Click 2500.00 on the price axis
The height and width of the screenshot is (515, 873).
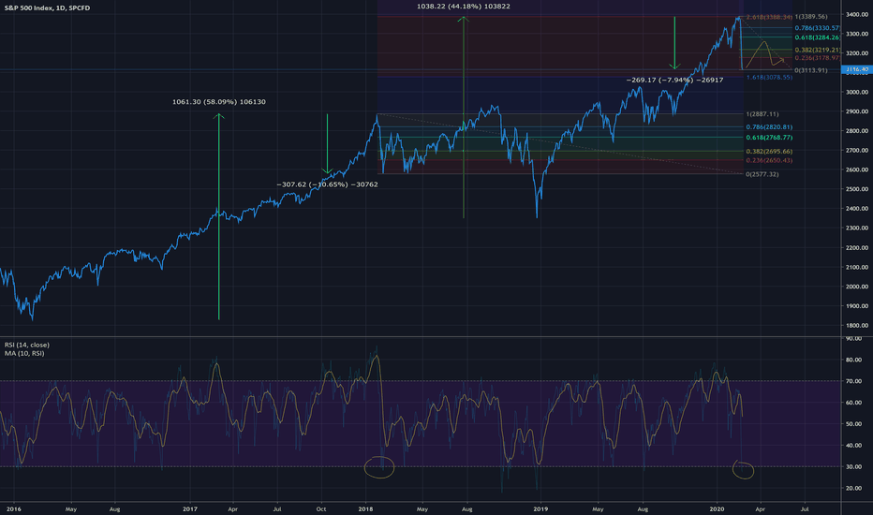point(857,189)
